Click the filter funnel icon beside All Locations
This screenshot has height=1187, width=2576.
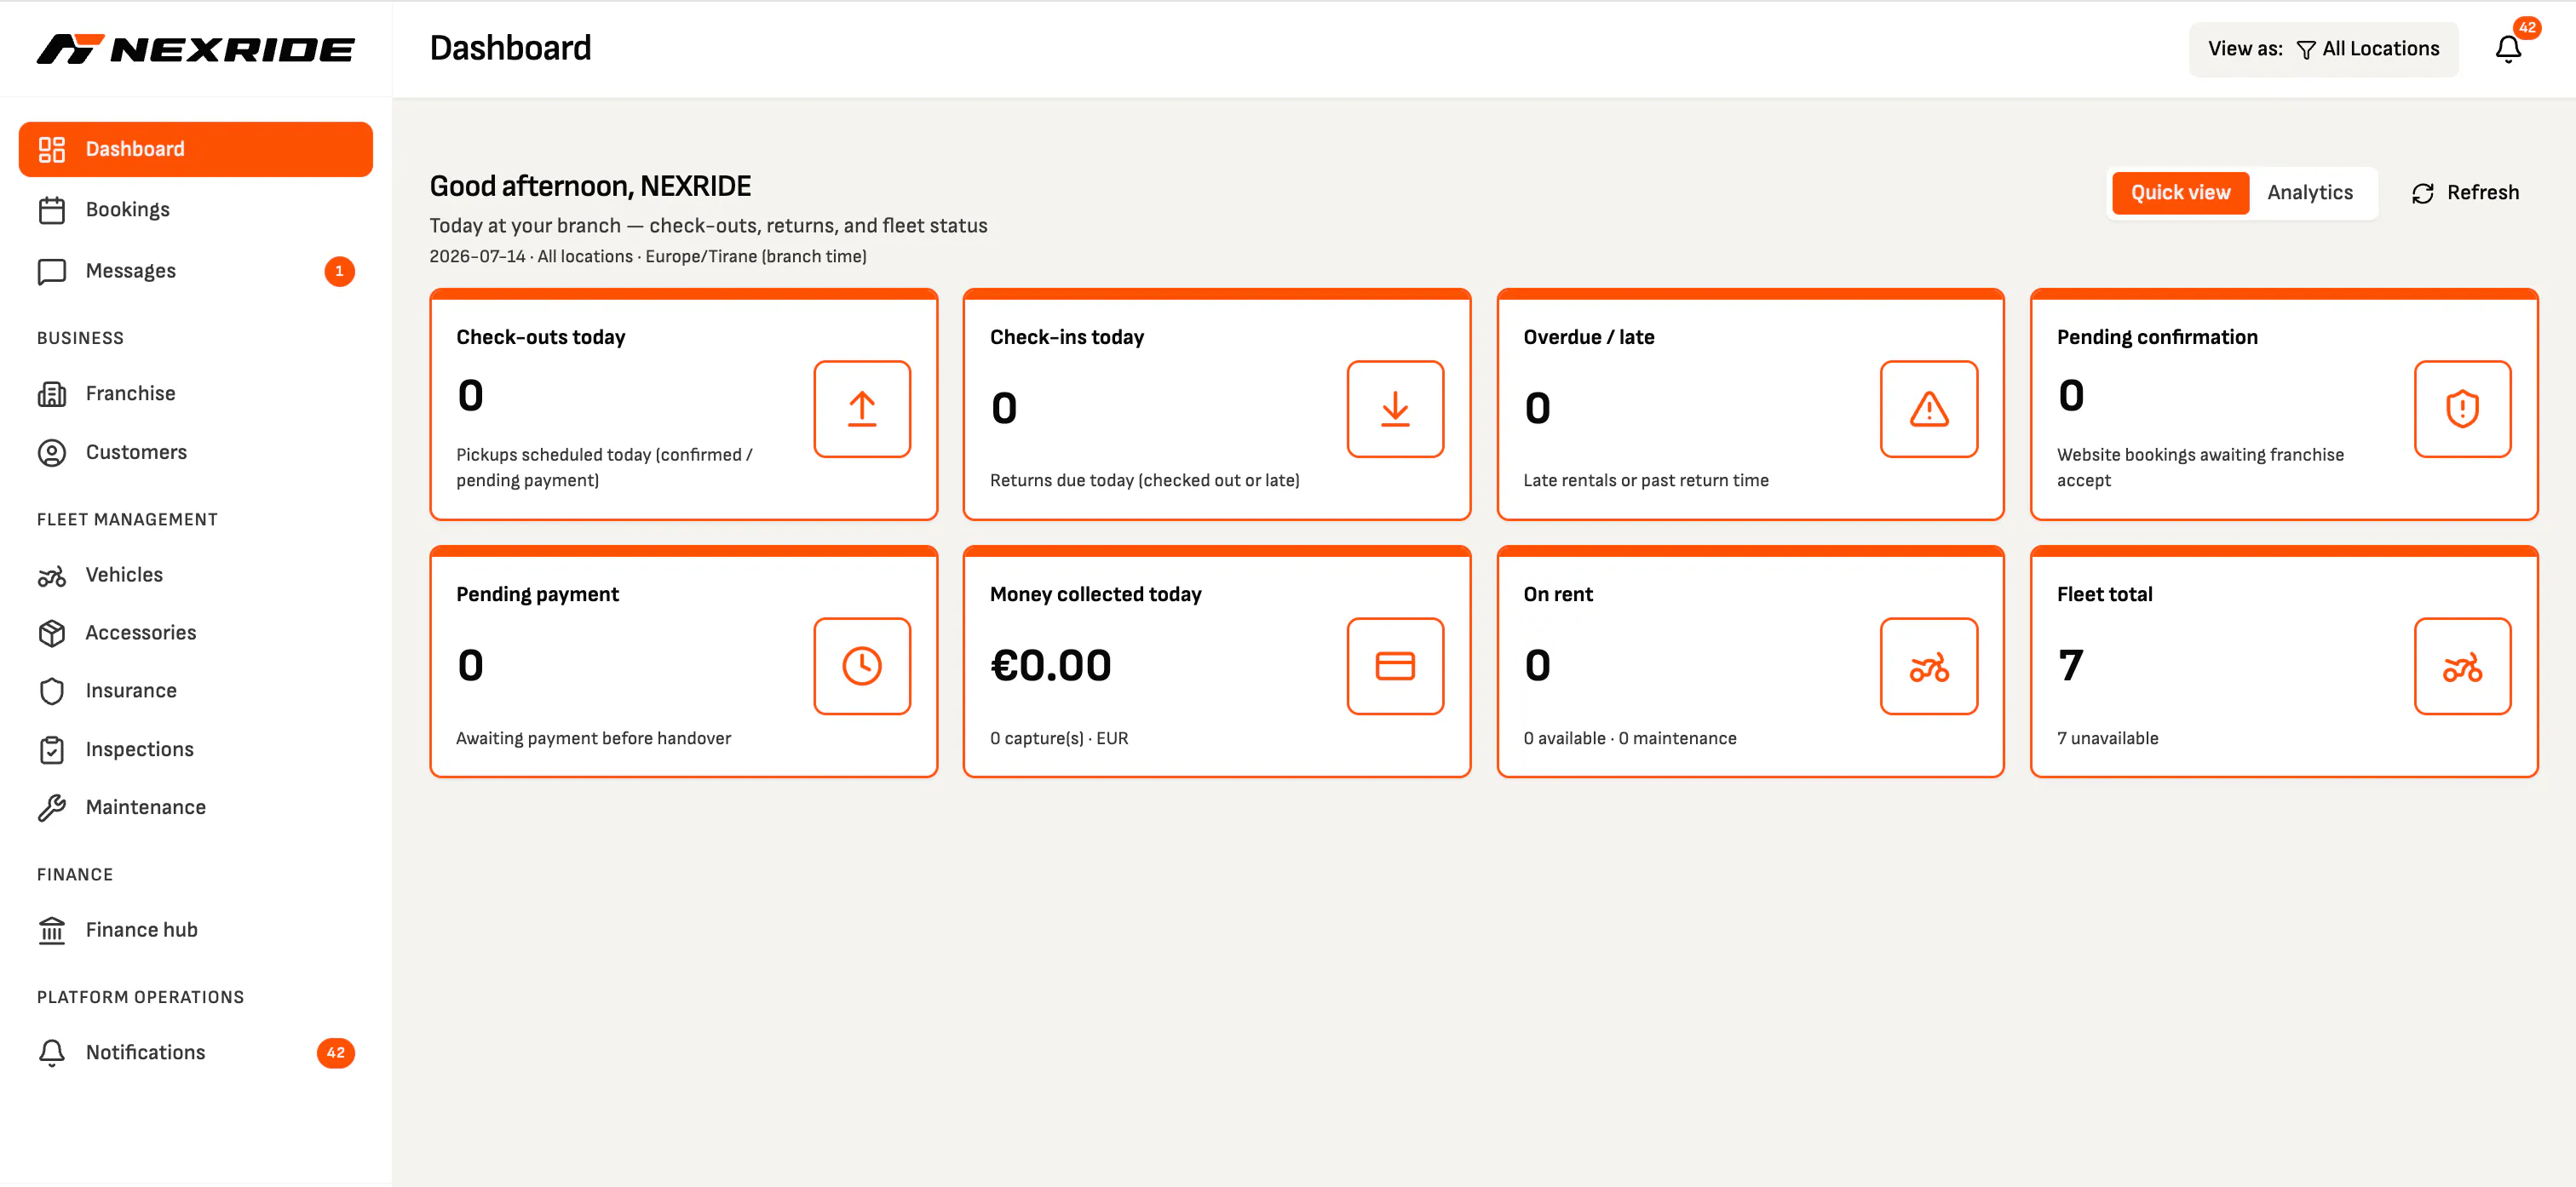[2306, 50]
